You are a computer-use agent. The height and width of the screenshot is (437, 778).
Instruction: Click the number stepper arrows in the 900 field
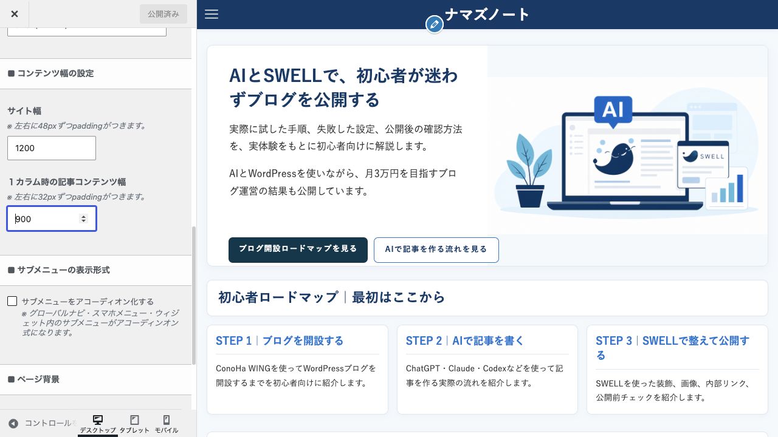(84, 219)
